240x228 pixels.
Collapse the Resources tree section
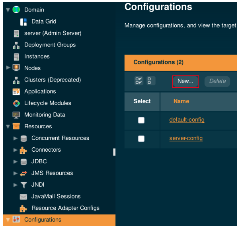click(x=8, y=127)
